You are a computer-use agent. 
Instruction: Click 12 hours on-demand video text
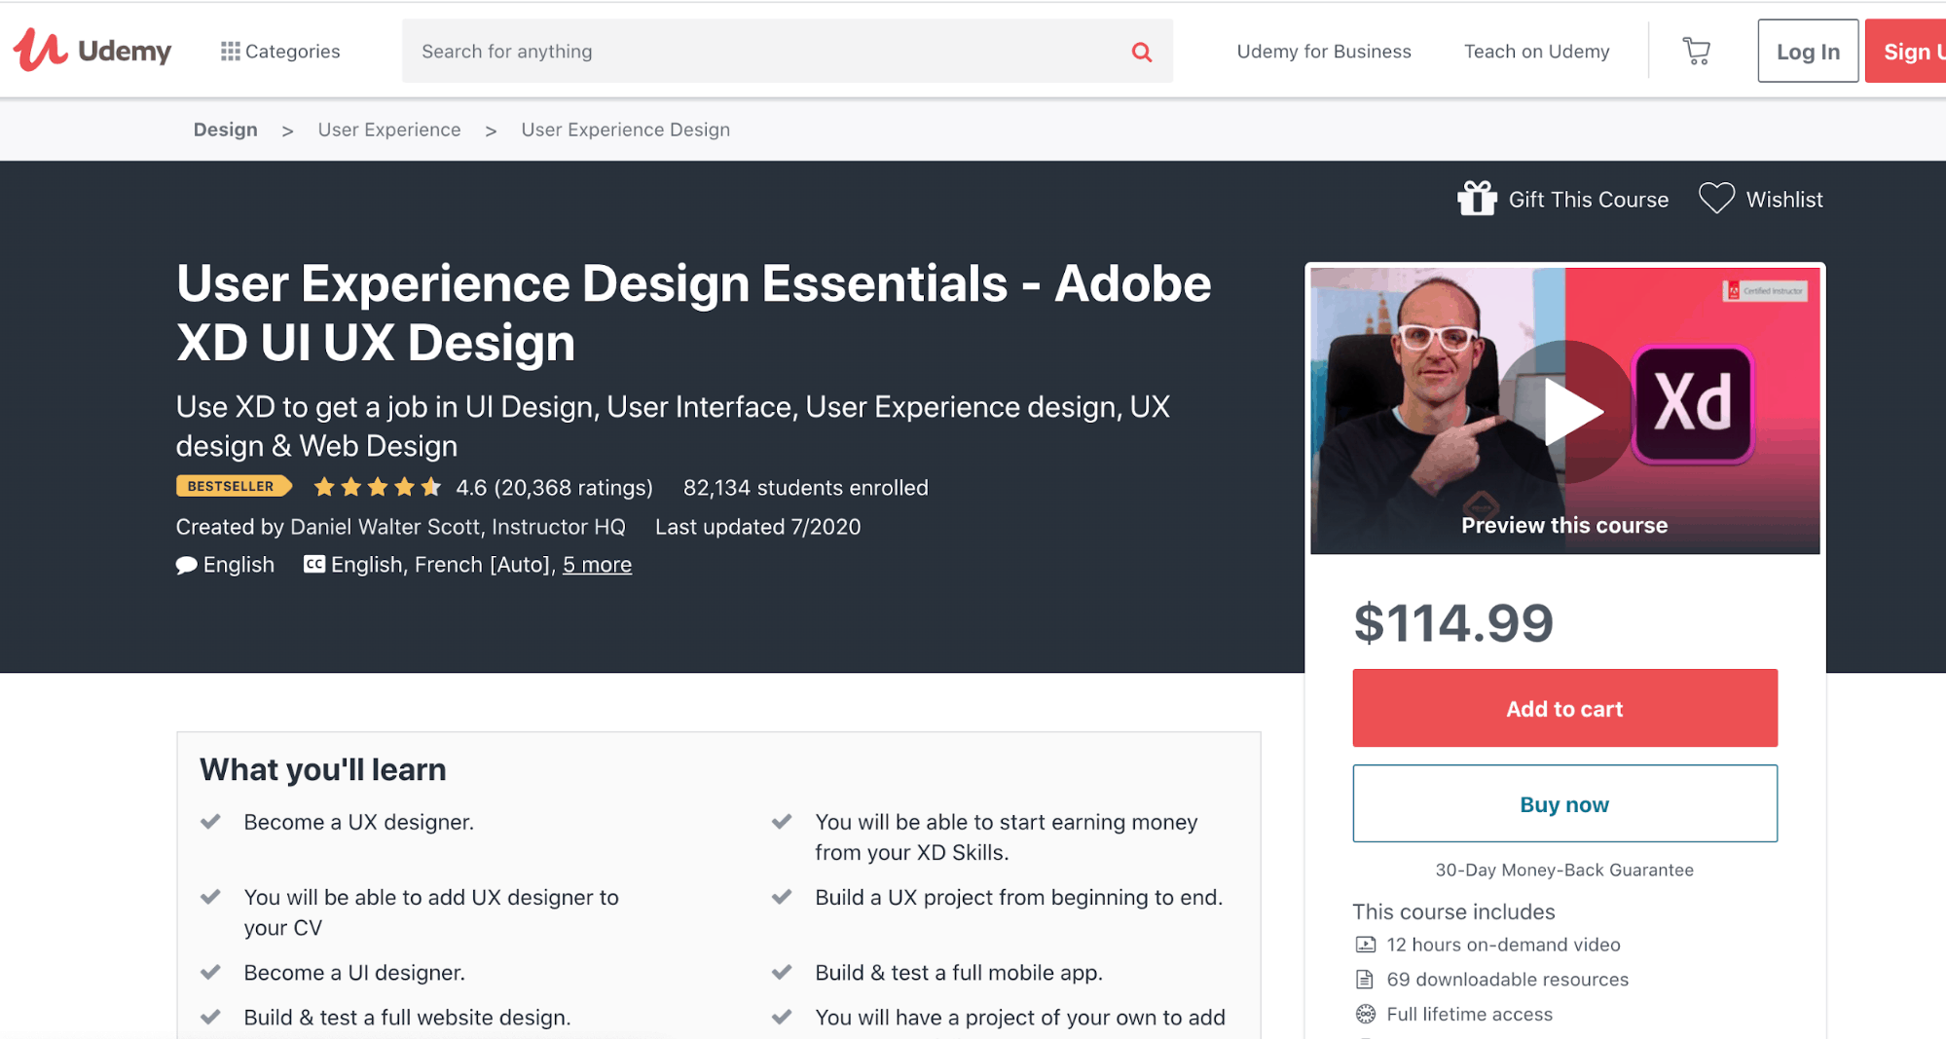coord(1503,945)
